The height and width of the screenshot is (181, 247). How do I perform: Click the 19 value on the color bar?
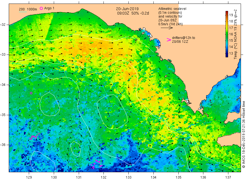231,15
